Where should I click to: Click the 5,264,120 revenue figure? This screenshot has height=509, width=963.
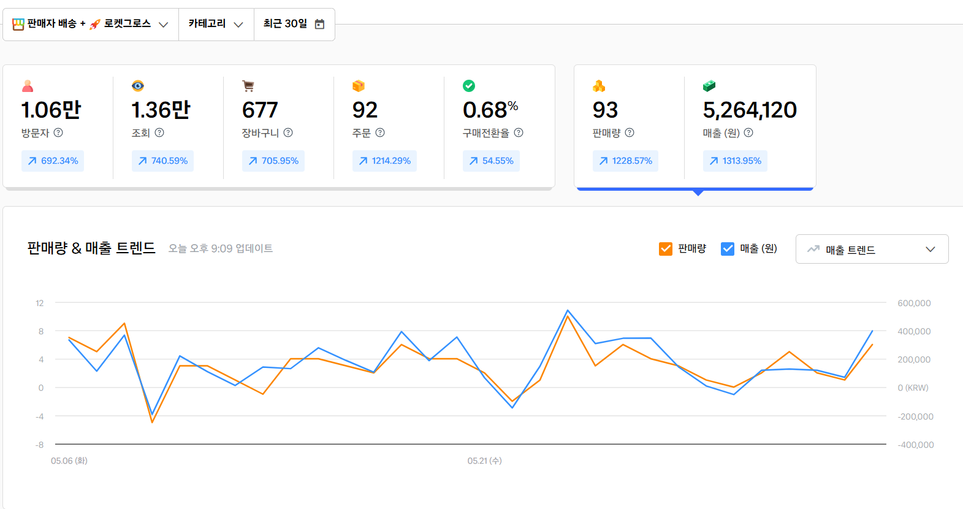point(750,110)
